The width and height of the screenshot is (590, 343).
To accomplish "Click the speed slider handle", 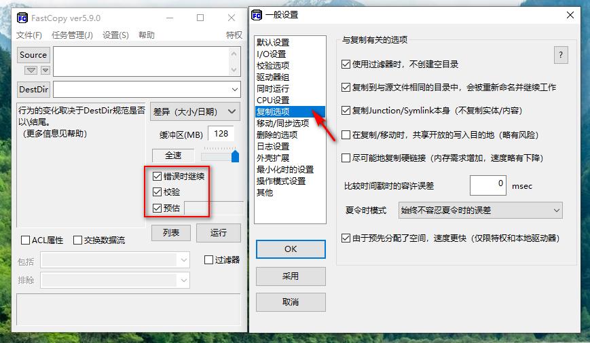I will pyautogui.click(x=235, y=156).
